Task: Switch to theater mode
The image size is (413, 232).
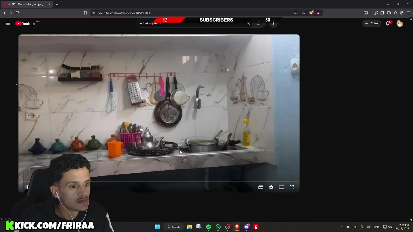Action: tap(282, 187)
